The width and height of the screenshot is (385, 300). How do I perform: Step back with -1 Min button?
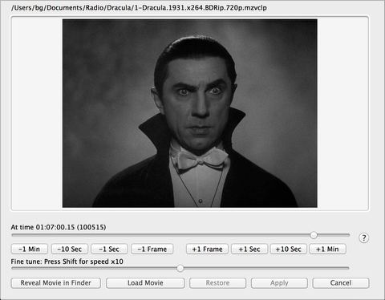point(30,249)
